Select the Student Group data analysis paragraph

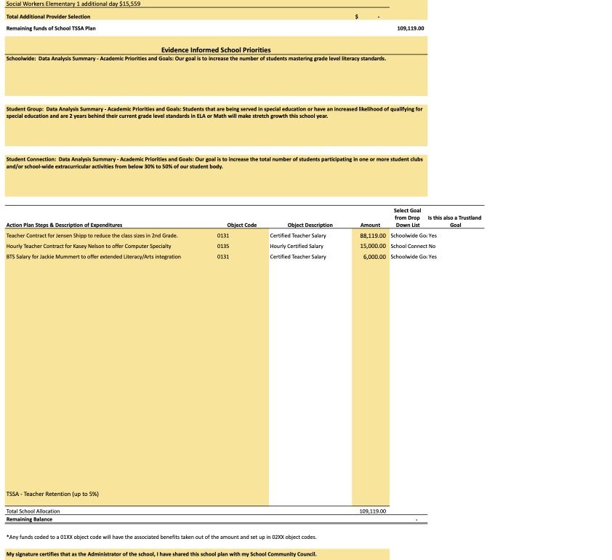coord(214,113)
